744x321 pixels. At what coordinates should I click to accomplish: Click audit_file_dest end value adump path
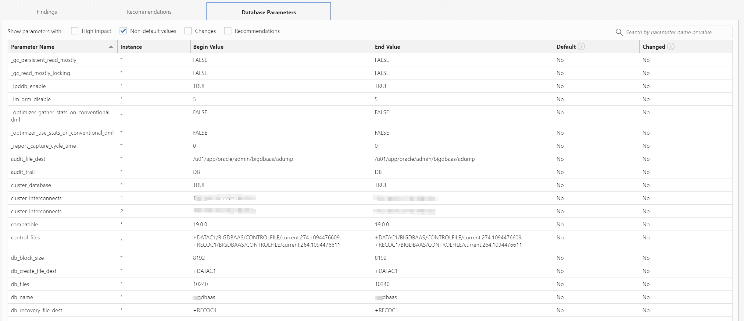click(425, 159)
